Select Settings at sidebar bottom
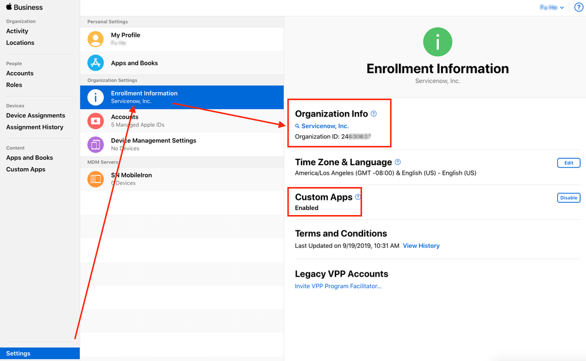The height and width of the screenshot is (361, 586). point(18,353)
